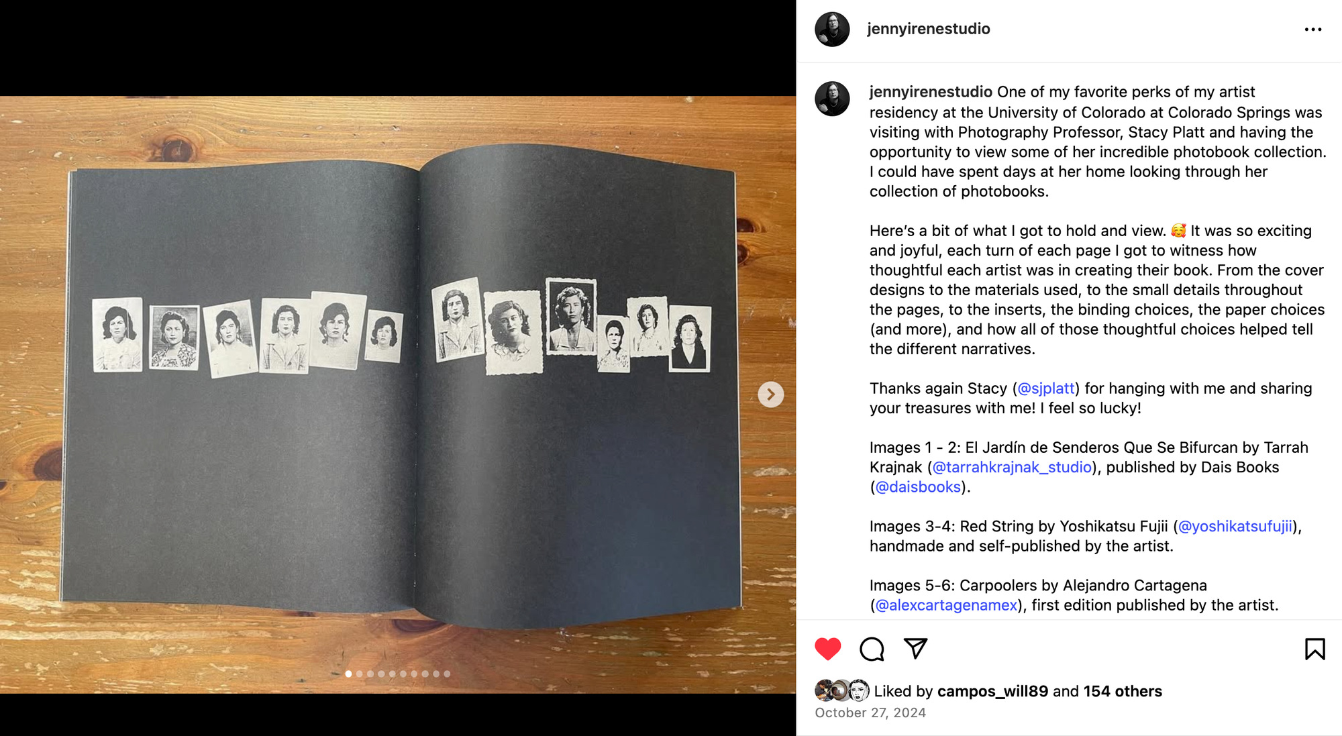1342x736 pixels.
Task: Jump to second carousel dot indicator
Action: click(360, 674)
